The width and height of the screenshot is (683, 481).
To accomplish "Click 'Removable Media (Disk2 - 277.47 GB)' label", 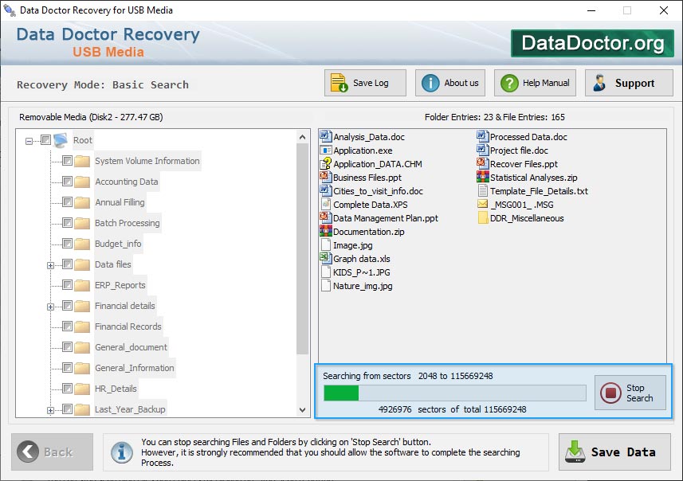I will coord(91,117).
